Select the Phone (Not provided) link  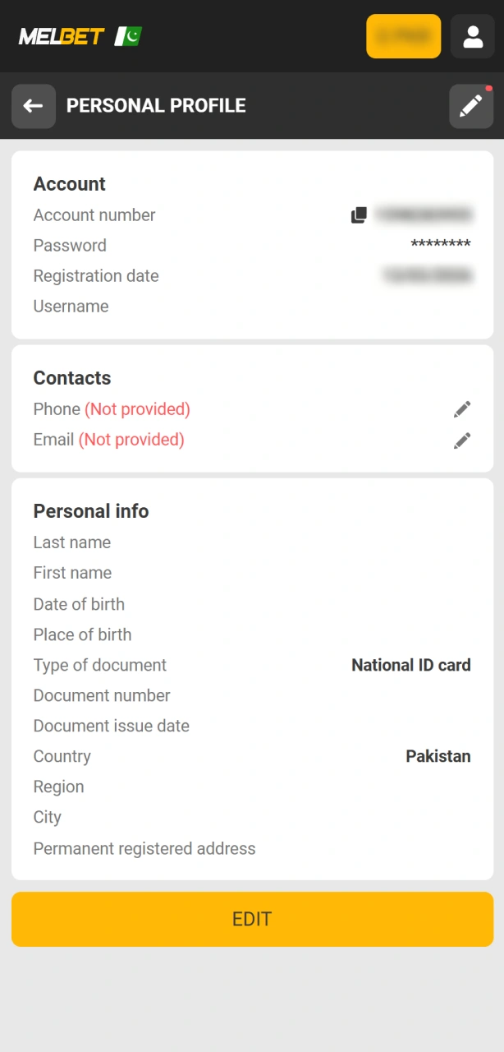[x=111, y=408]
